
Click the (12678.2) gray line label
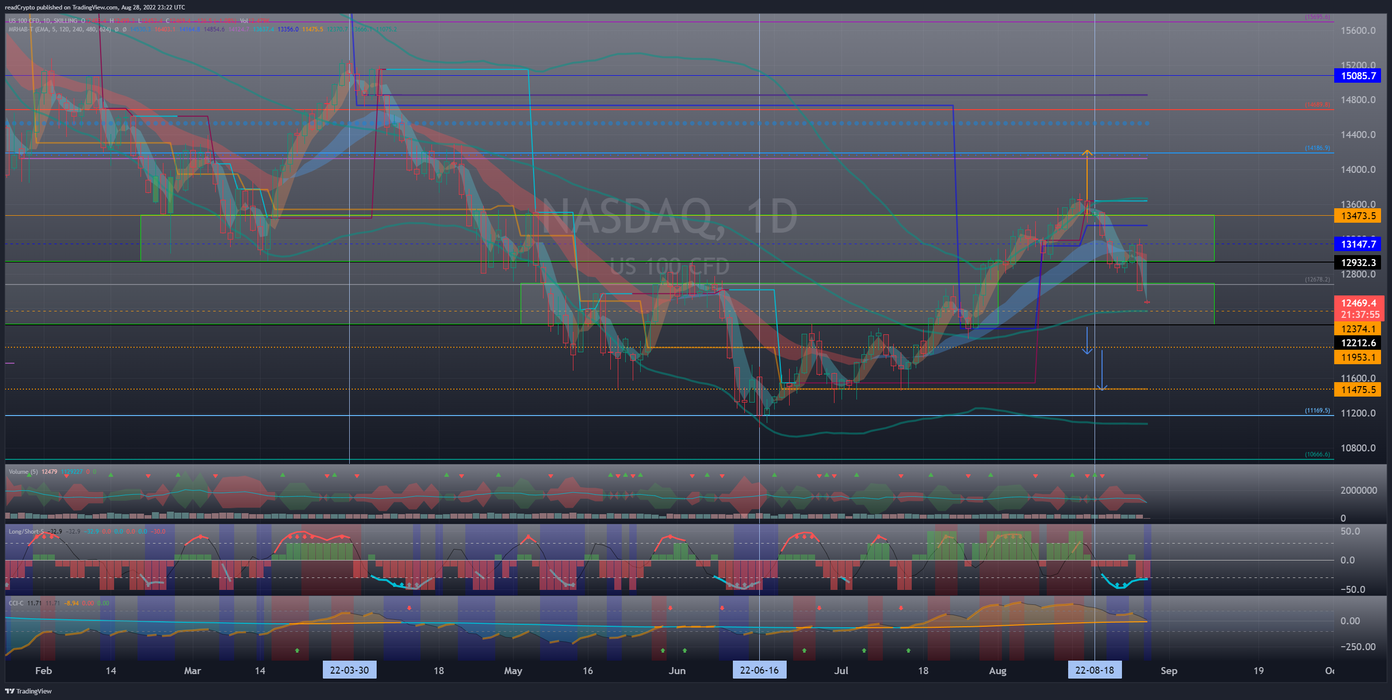[1317, 280]
